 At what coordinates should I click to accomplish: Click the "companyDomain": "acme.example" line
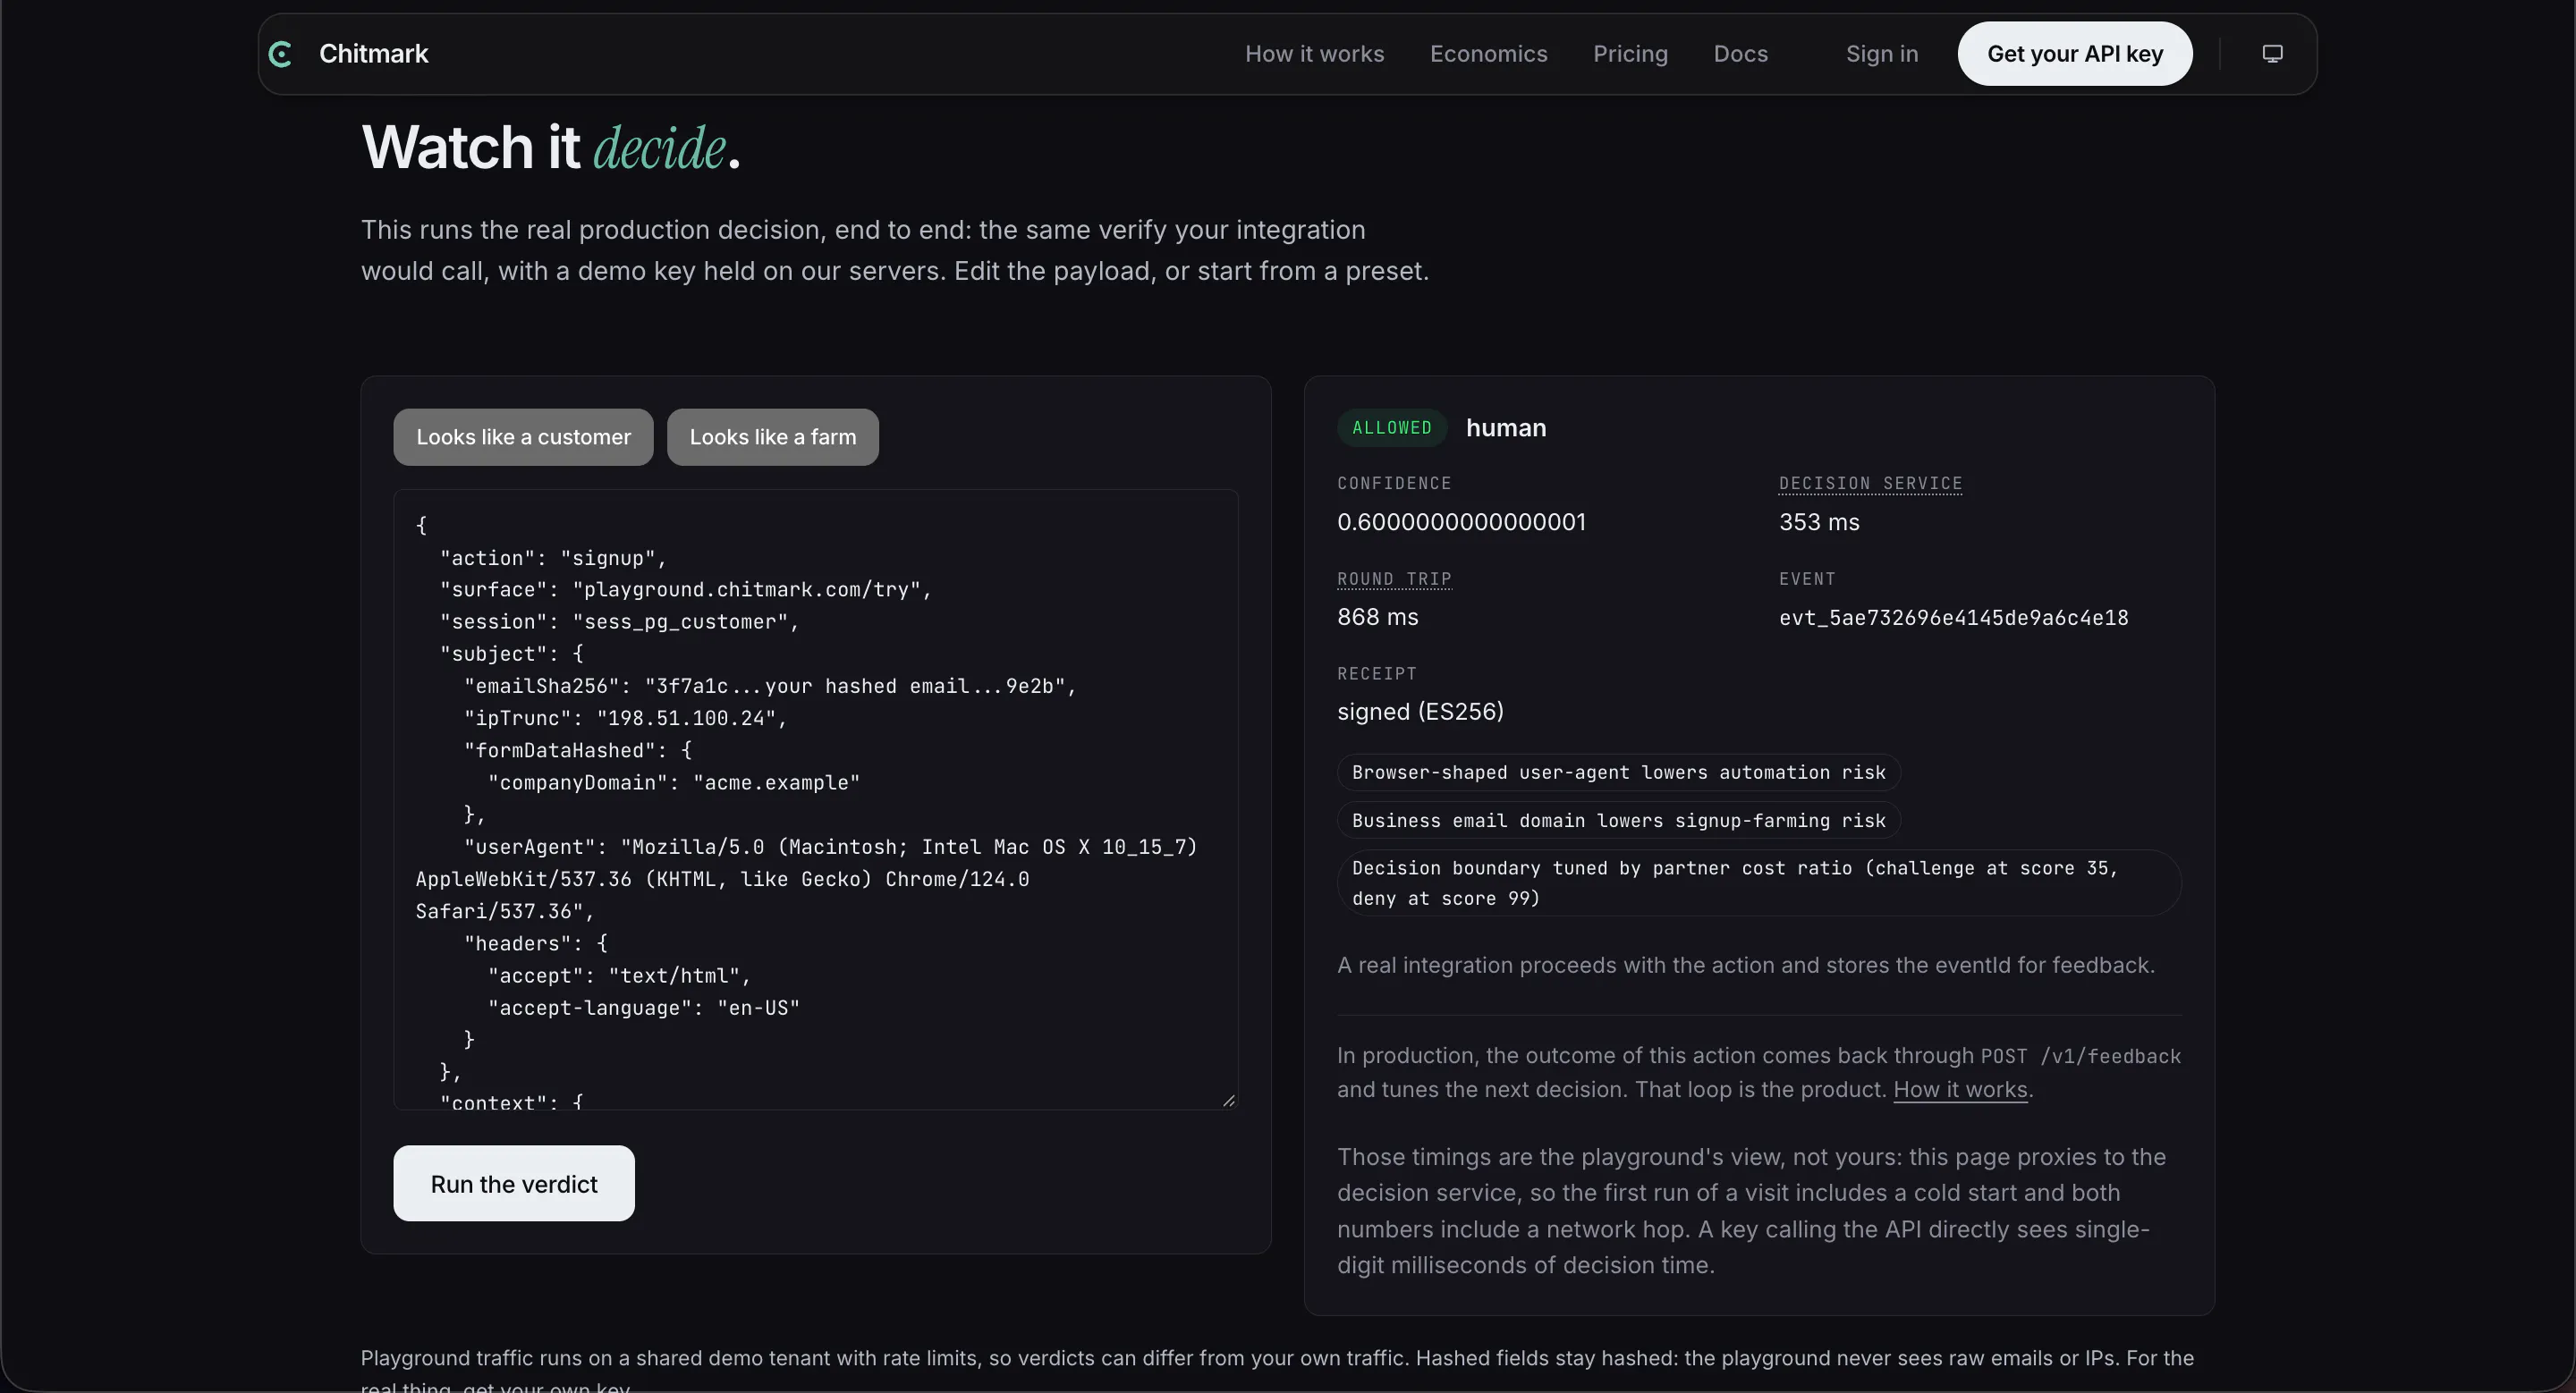click(674, 782)
